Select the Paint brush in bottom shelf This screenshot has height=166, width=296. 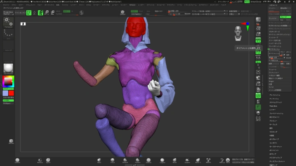pos(228,161)
